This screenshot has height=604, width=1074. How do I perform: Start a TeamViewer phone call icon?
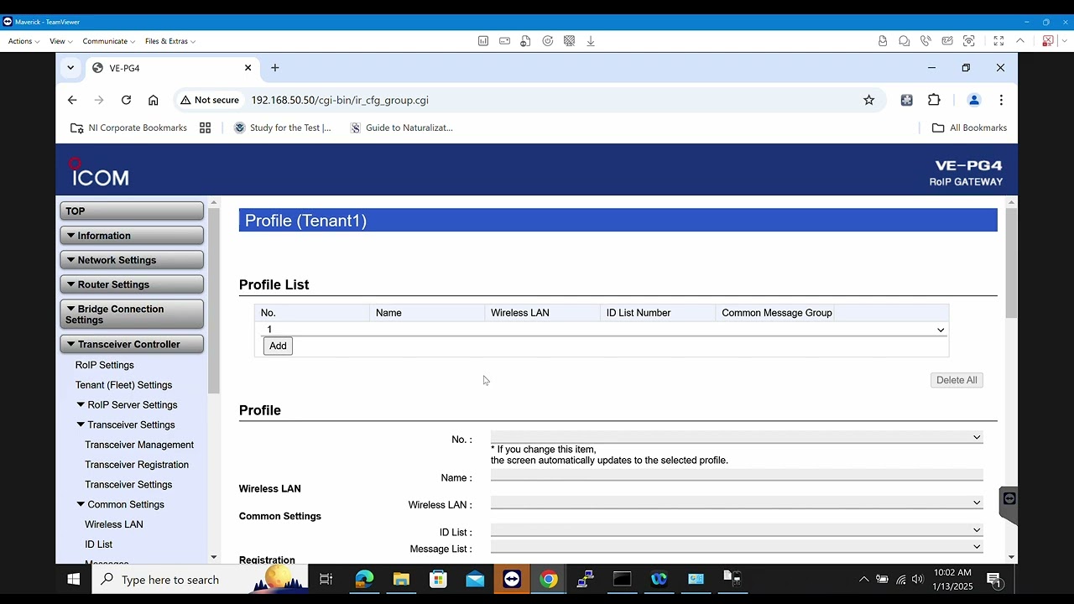point(925,40)
